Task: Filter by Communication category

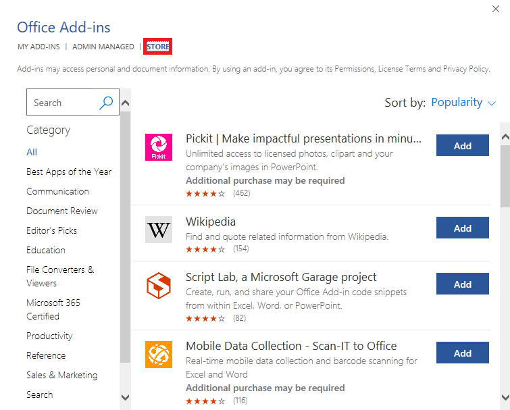Action: 57,191
